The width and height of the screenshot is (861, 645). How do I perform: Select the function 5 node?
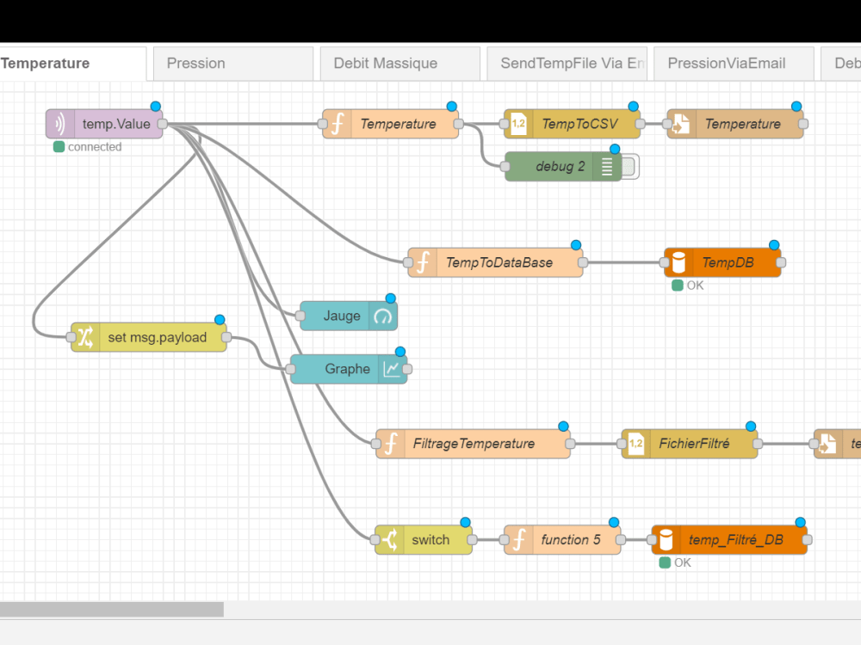click(564, 540)
